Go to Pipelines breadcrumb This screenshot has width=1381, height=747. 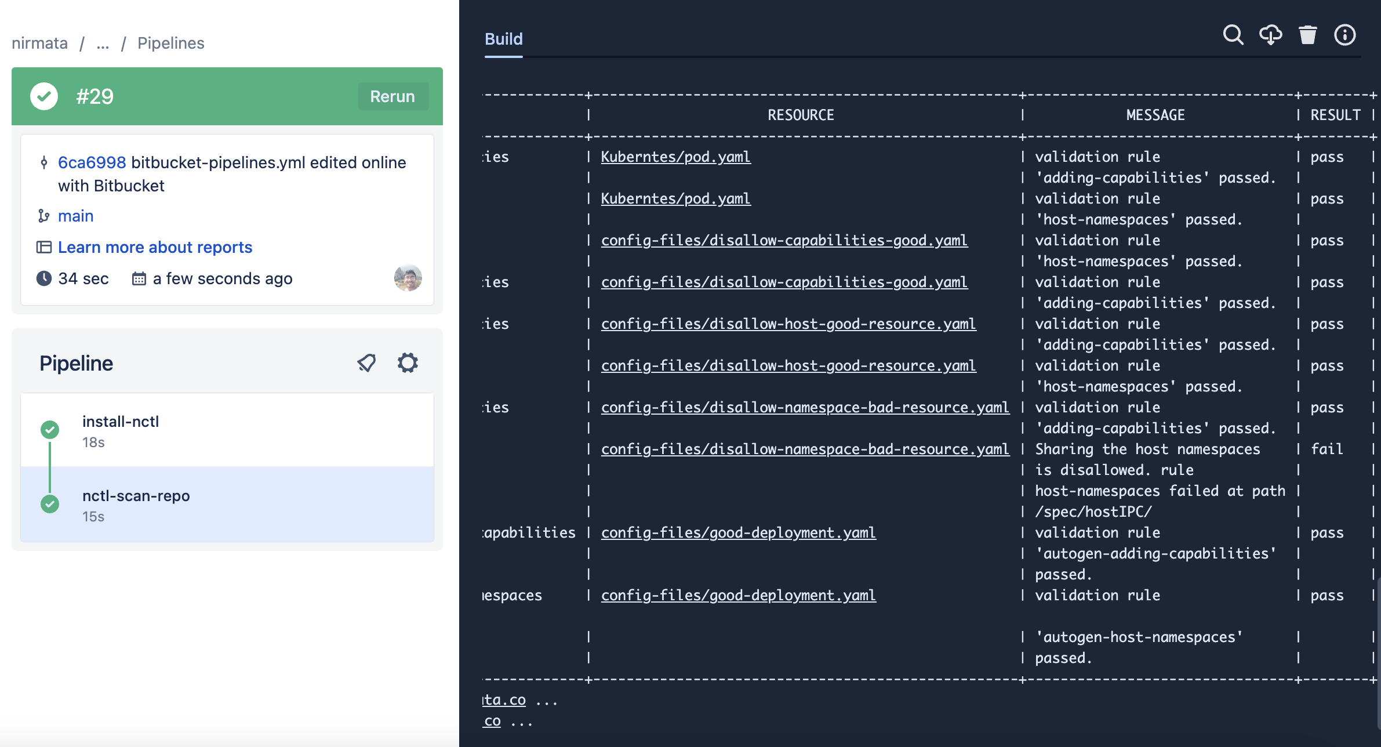171,43
